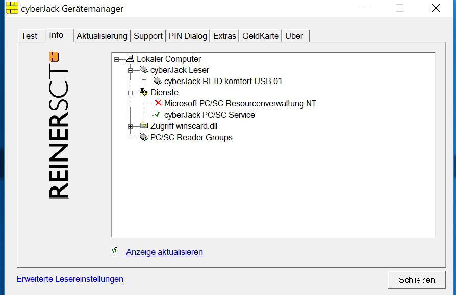Select Zugriff winscard.dll label
Screen dimensions: 456x295
coord(184,126)
